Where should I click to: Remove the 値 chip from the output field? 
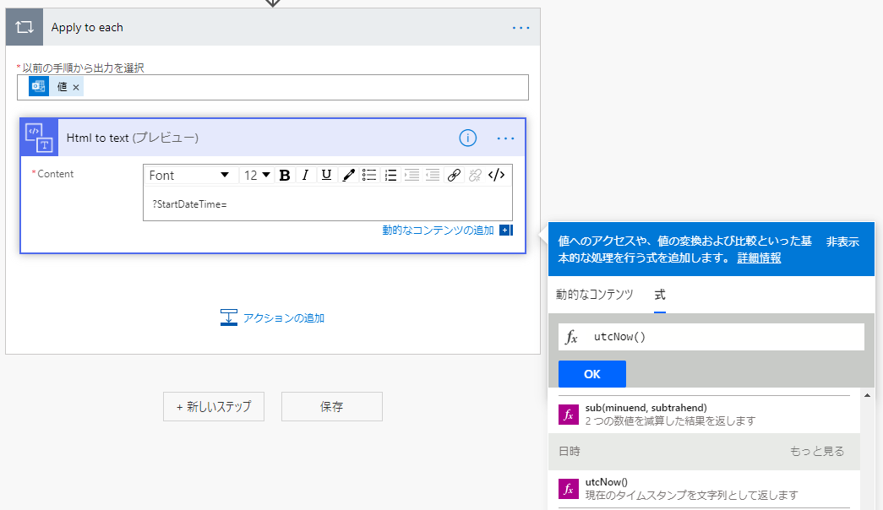77,86
